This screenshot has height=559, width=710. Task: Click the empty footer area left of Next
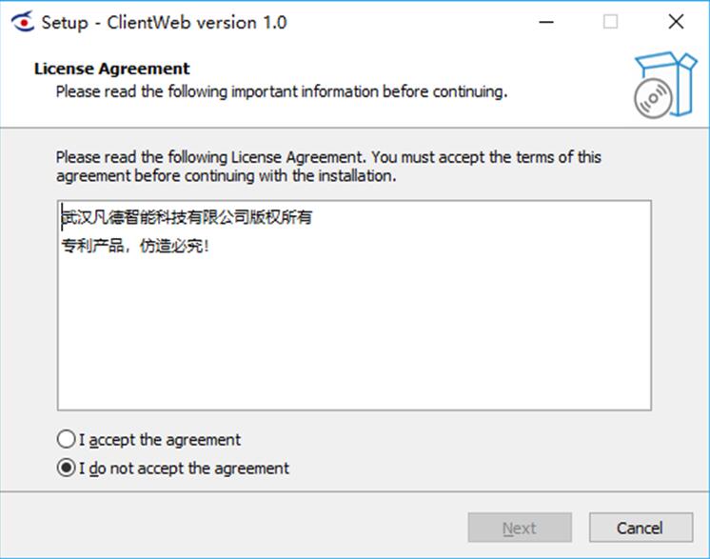point(233,528)
